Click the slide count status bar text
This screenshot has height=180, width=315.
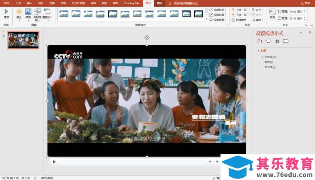click(16, 178)
